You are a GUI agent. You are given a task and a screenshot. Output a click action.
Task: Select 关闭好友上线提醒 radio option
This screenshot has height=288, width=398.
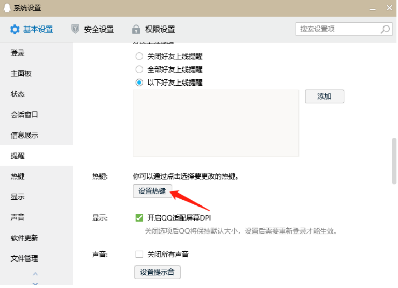tap(139, 57)
